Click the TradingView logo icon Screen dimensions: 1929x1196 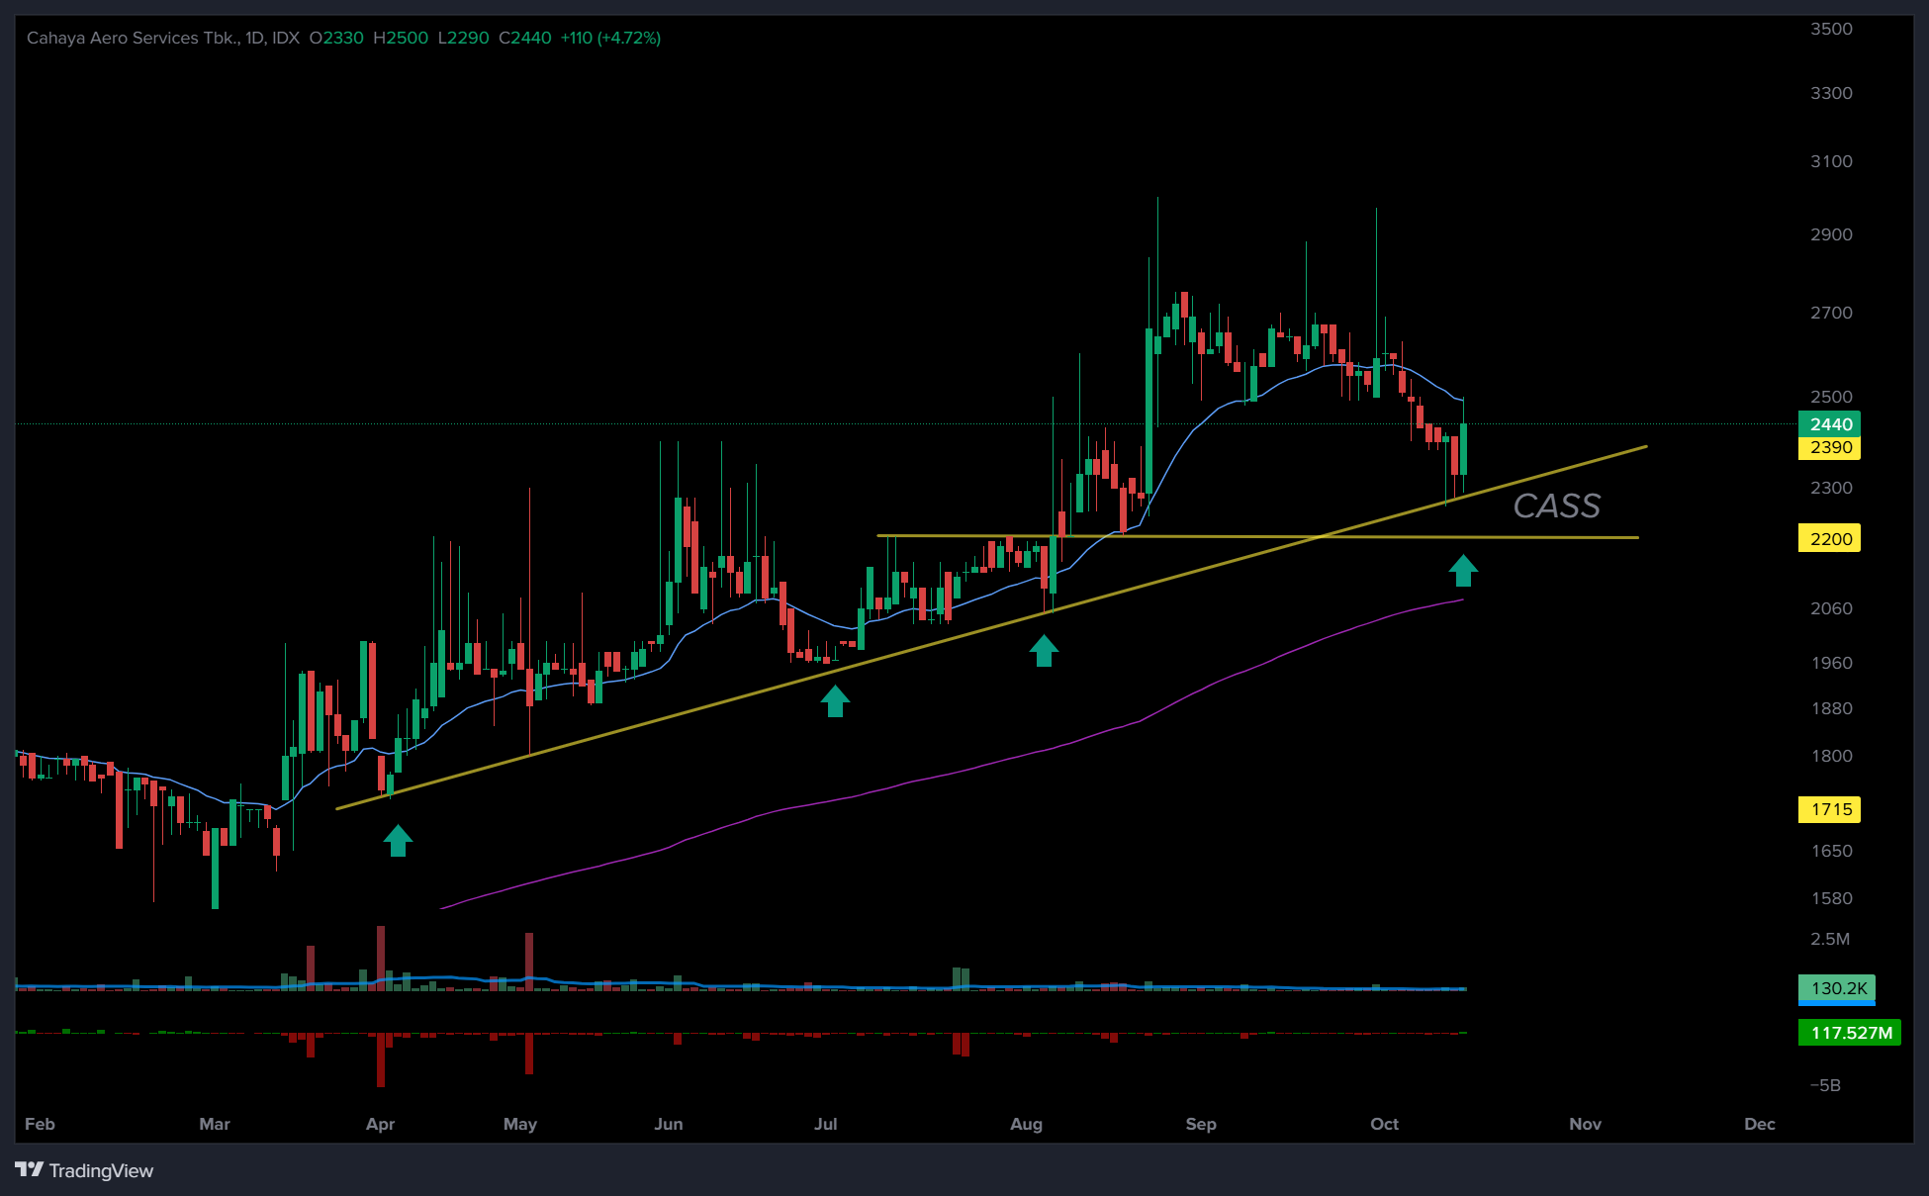click(x=30, y=1170)
